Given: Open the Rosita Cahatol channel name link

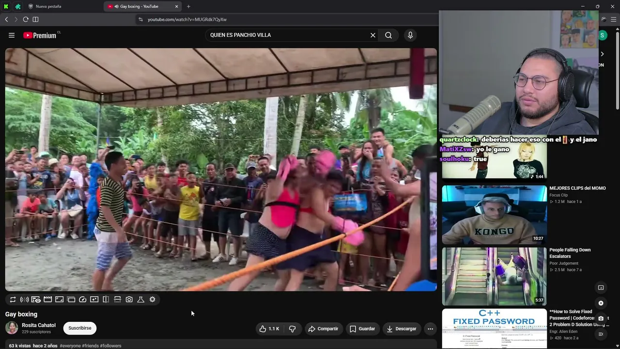Looking at the screenshot, I should (39, 325).
